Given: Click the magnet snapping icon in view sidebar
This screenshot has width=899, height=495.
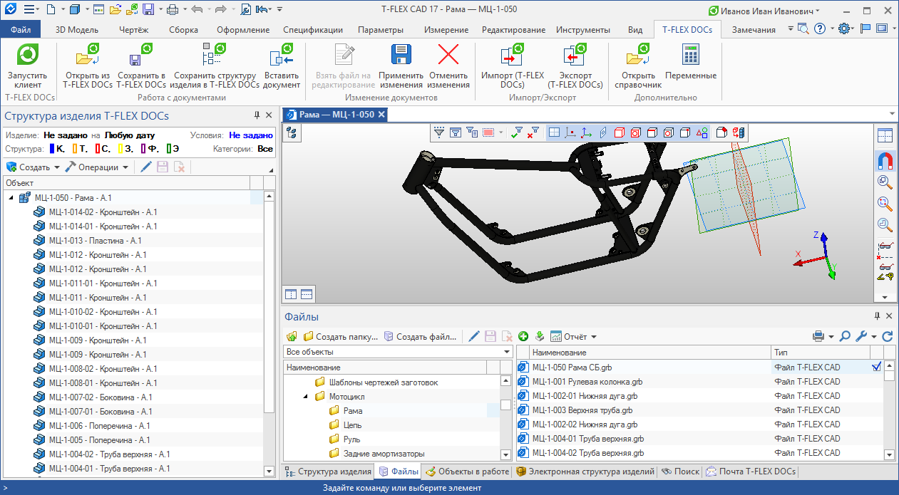Looking at the screenshot, I should [x=885, y=160].
